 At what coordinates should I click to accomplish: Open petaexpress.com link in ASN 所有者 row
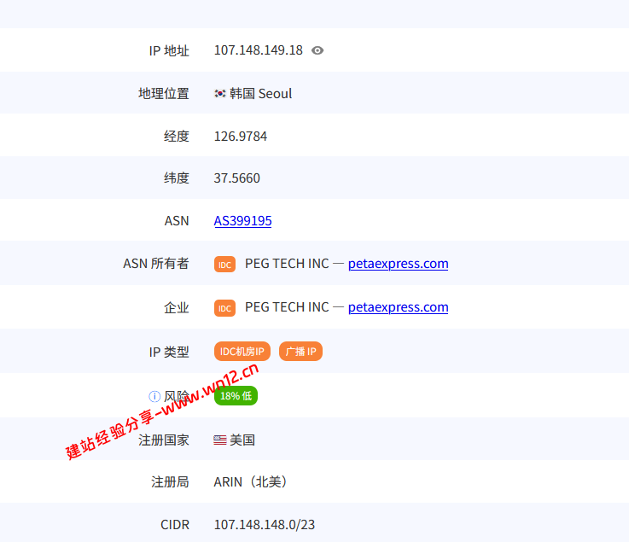pos(398,264)
